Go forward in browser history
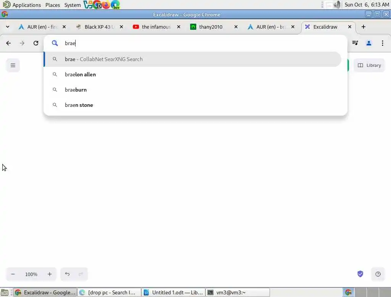The width and height of the screenshot is (391, 297). (22, 43)
